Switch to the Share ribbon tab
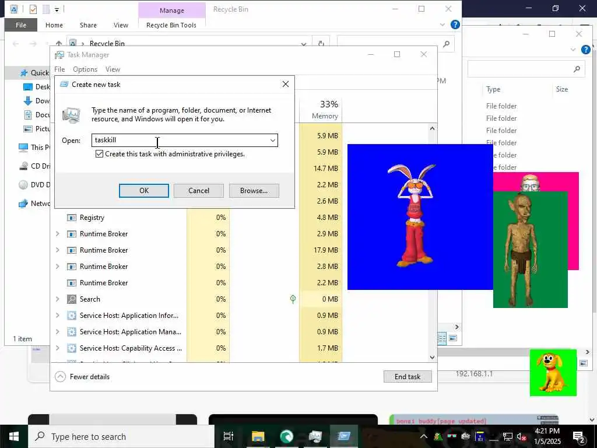This screenshot has height=448, width=597. click(88, 25)
